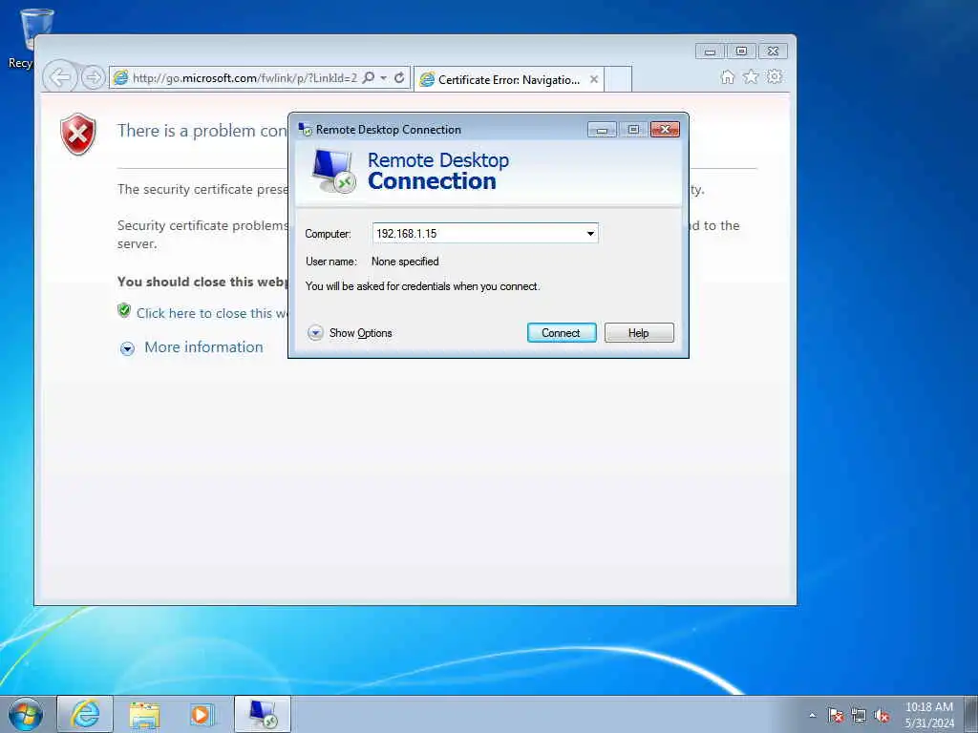Click IE page icon in address bar
Screen dimensions: 978x733
click(121, 78)
